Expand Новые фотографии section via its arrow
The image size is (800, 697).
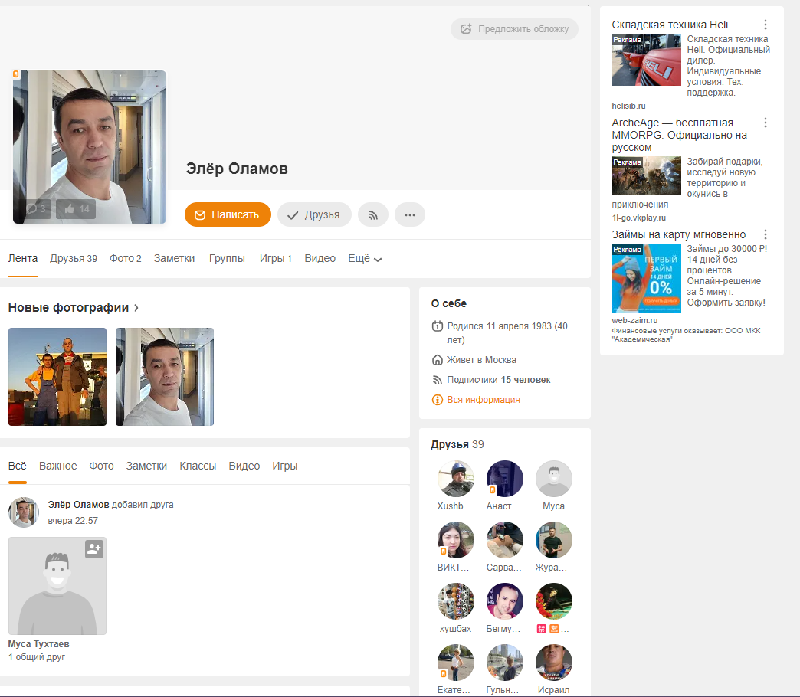tap(136, 308)
